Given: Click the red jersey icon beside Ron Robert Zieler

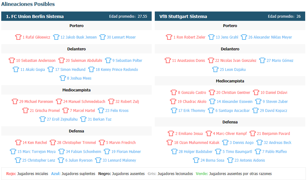Looking at the screenshot, I should [x=169, y=37].
